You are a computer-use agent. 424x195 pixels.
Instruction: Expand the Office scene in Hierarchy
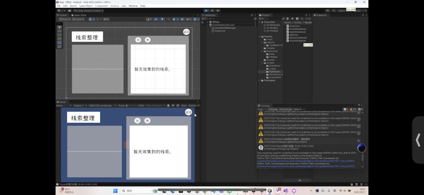click(x=208, y=22)
